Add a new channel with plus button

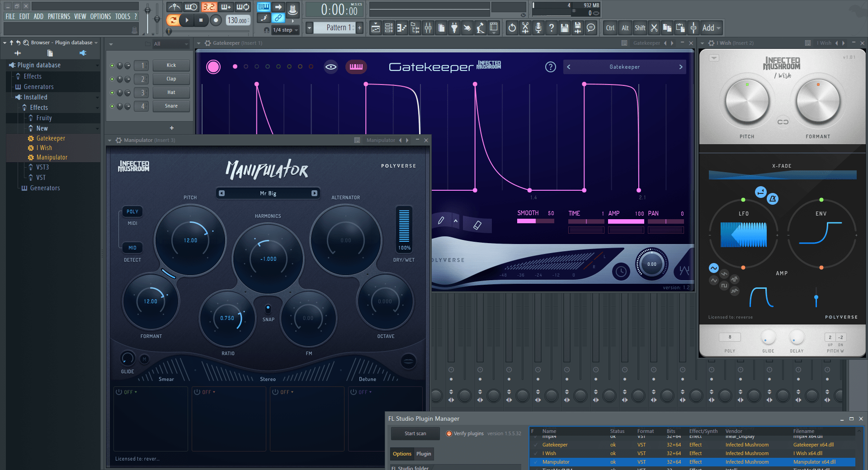172,128
